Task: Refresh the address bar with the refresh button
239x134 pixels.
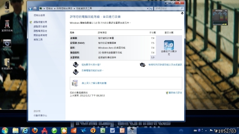Action: pos(151,9)
